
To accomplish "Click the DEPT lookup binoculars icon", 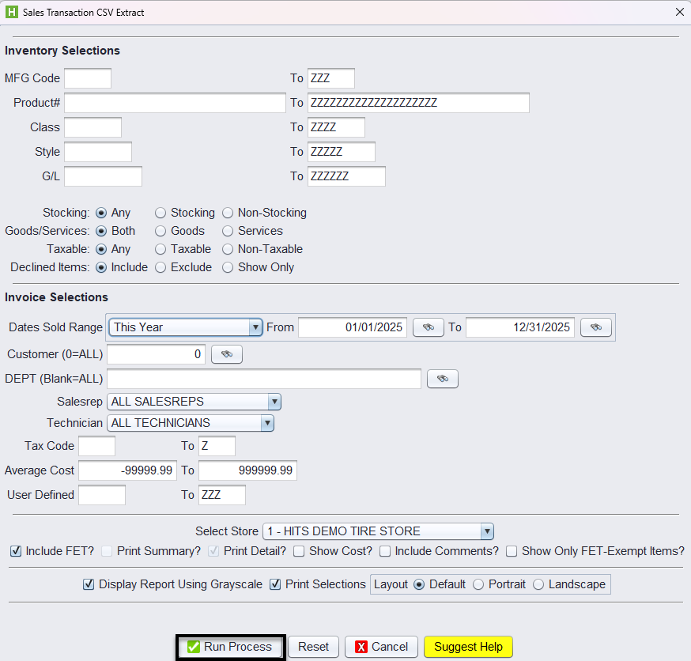I will point(442,380).
